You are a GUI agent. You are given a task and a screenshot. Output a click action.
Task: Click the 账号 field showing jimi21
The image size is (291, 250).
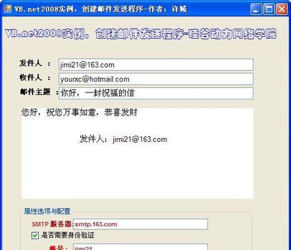[140, 247]
